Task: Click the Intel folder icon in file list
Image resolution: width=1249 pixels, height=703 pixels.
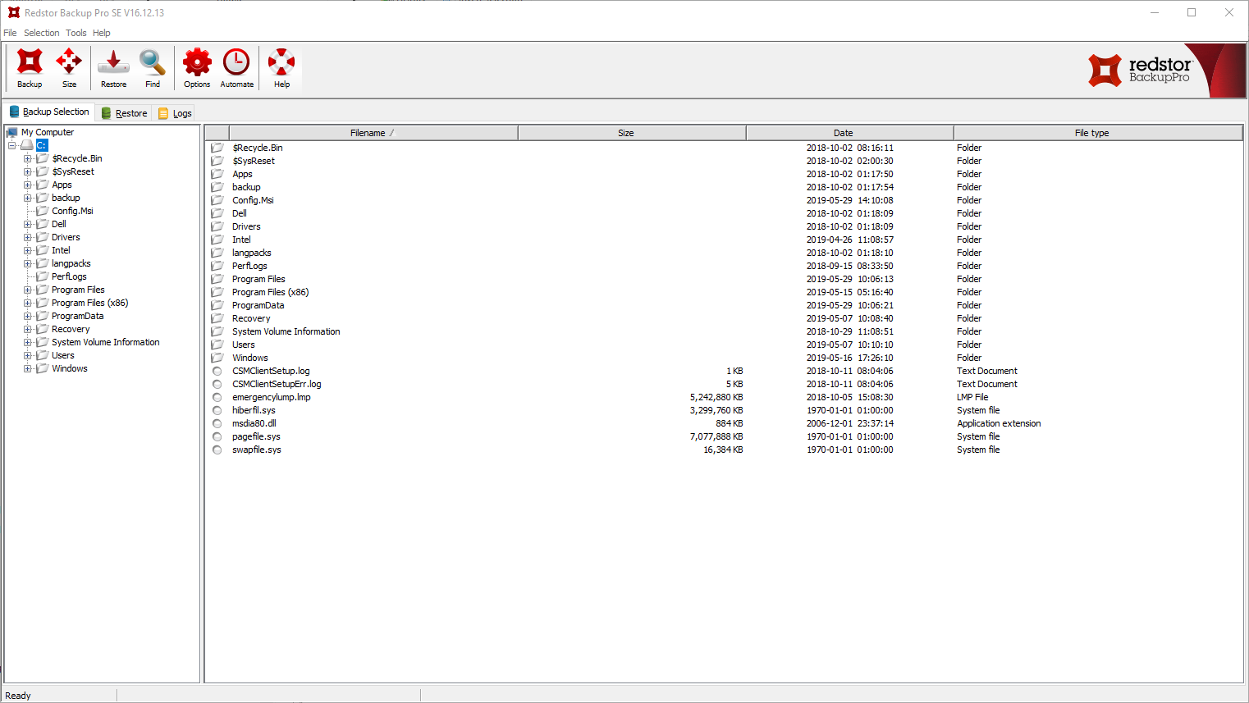Action: (x=217, y=240)
